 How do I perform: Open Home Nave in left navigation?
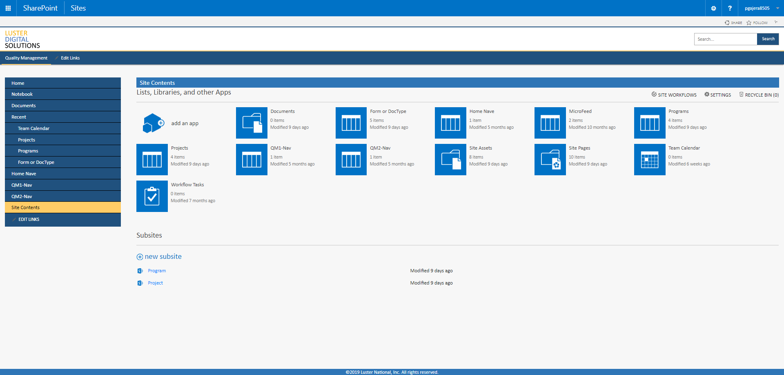63,174
